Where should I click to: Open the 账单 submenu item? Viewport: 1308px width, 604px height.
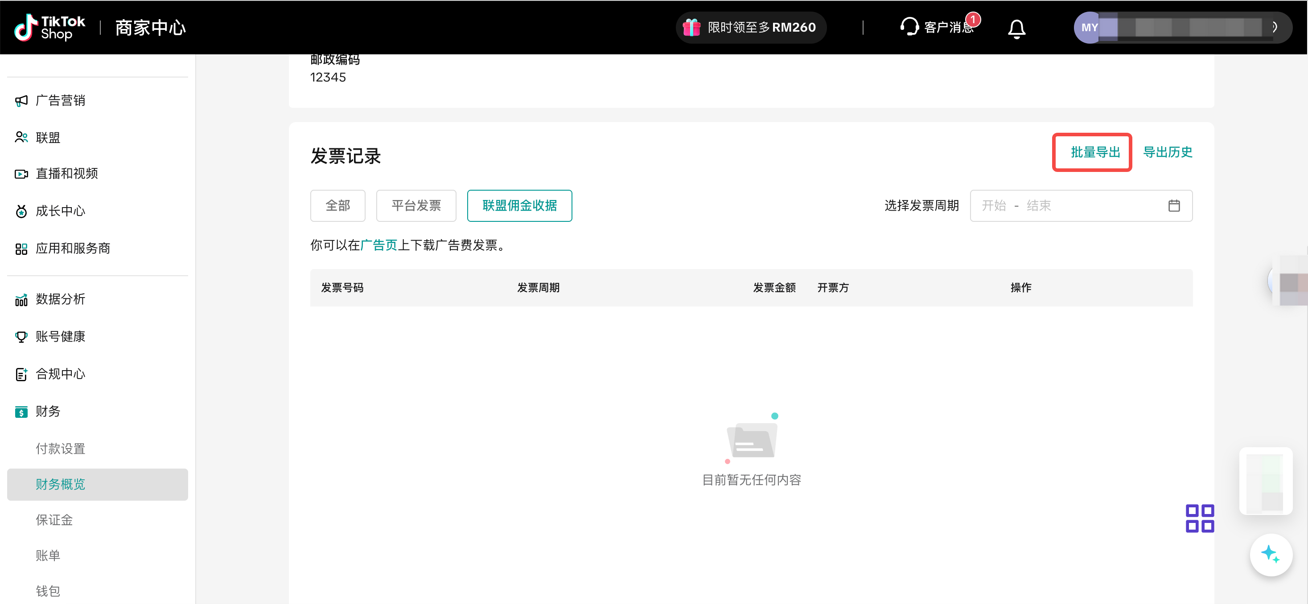[x=48, y=555]
